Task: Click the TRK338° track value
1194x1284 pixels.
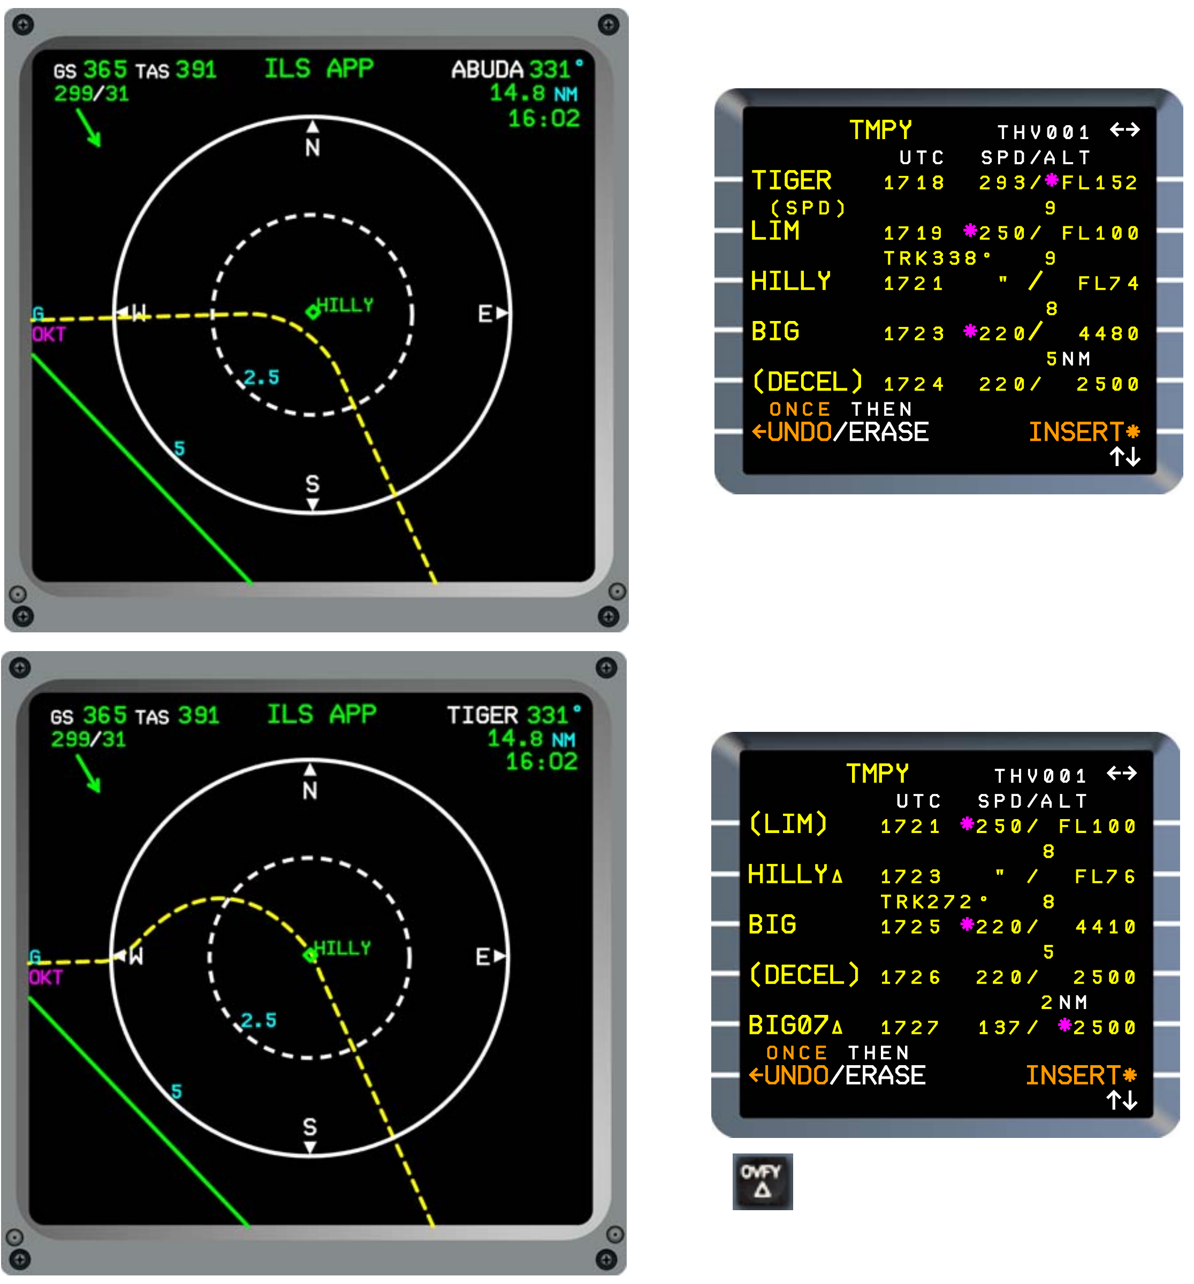Action: coord(937,258)
